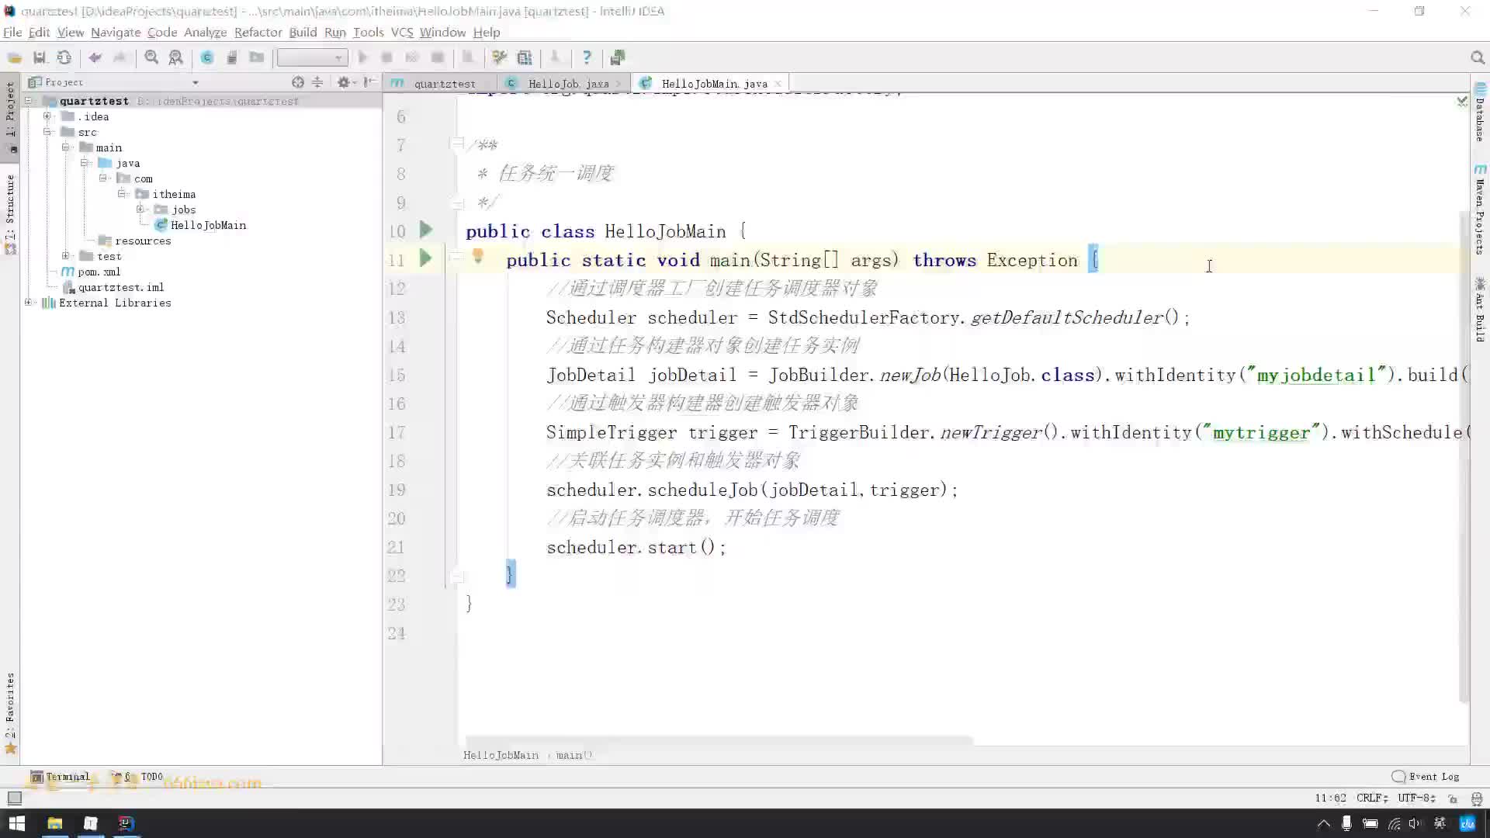
Task: Collapse the javadoc comment fold marker
Action: (x=457, y=144)
